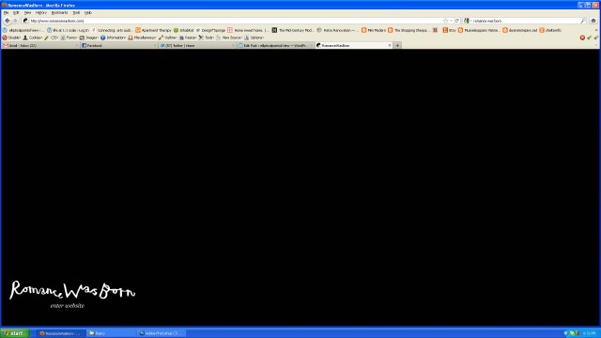Screen dimensions: 601x338
Task: Open the Disable developer toolbar menu
Action: [x=11, y=38]
